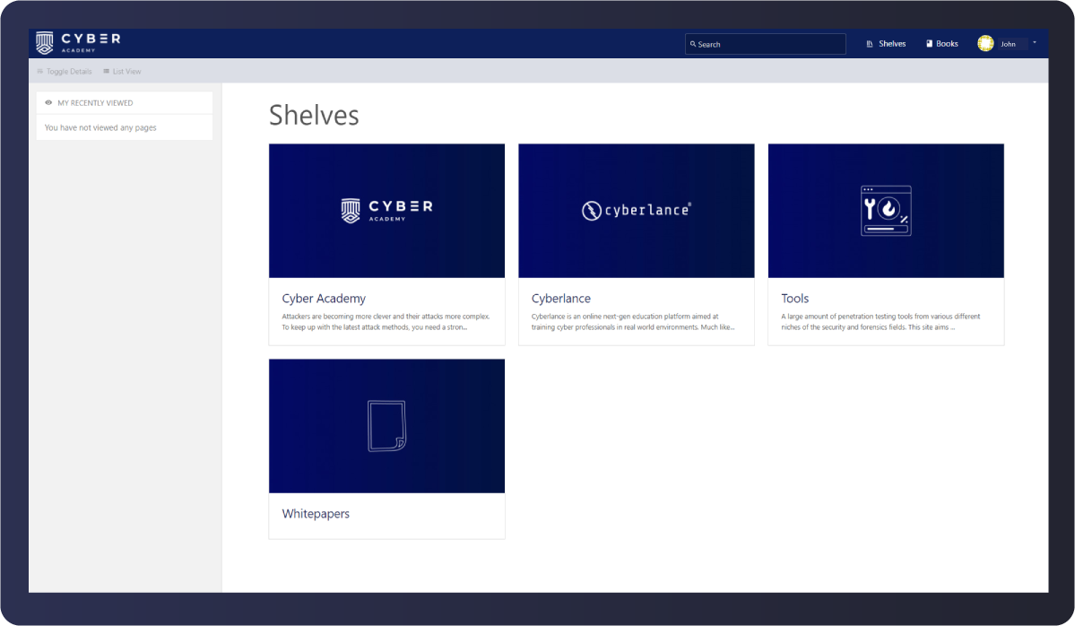The image size is (1075, 626).
Task: Open the Cyber Academy shelf title link
Action: (x=324, y=299)
